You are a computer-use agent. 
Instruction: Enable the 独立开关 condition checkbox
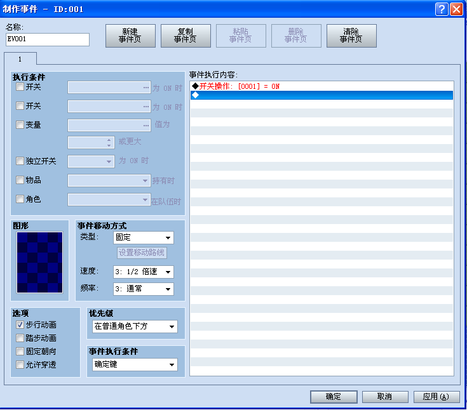click(20, 161)
